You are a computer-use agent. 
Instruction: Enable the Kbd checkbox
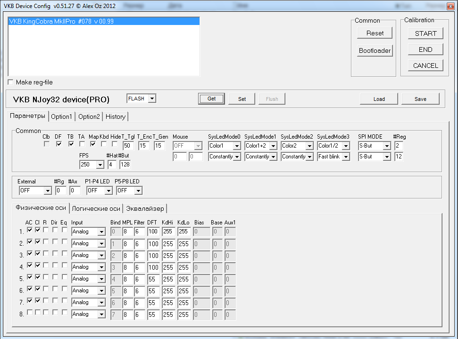coord(104,144)
